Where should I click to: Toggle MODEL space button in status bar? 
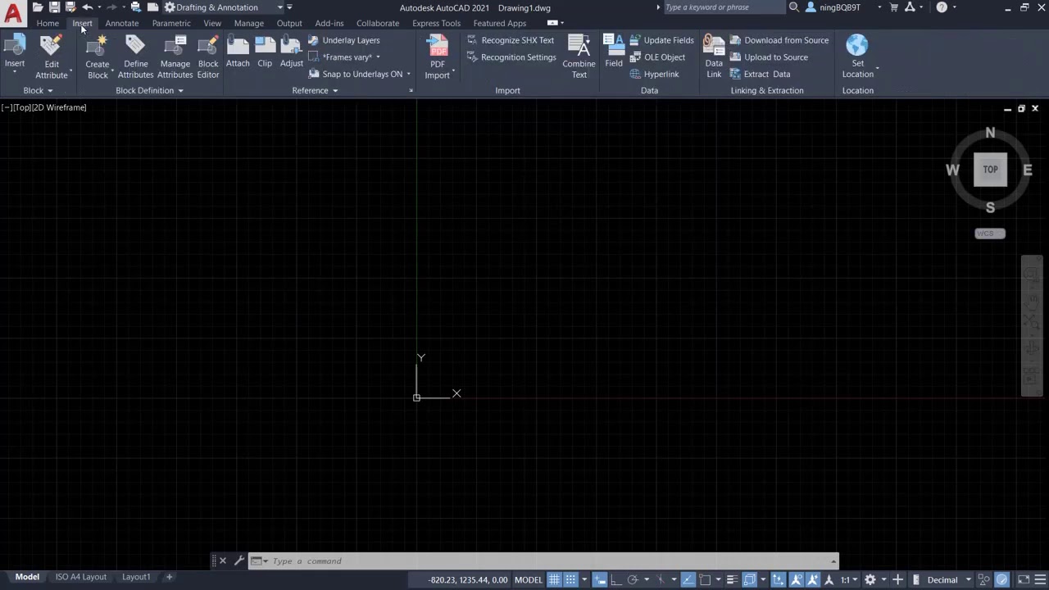(529, 579)
